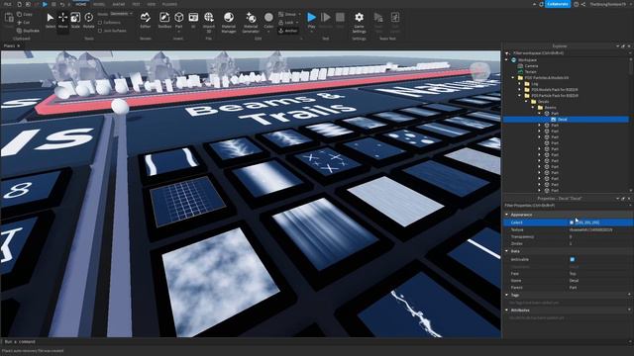
Task: Toggle the Join Surfaces checkbox
Action: (x=100, y=31)
